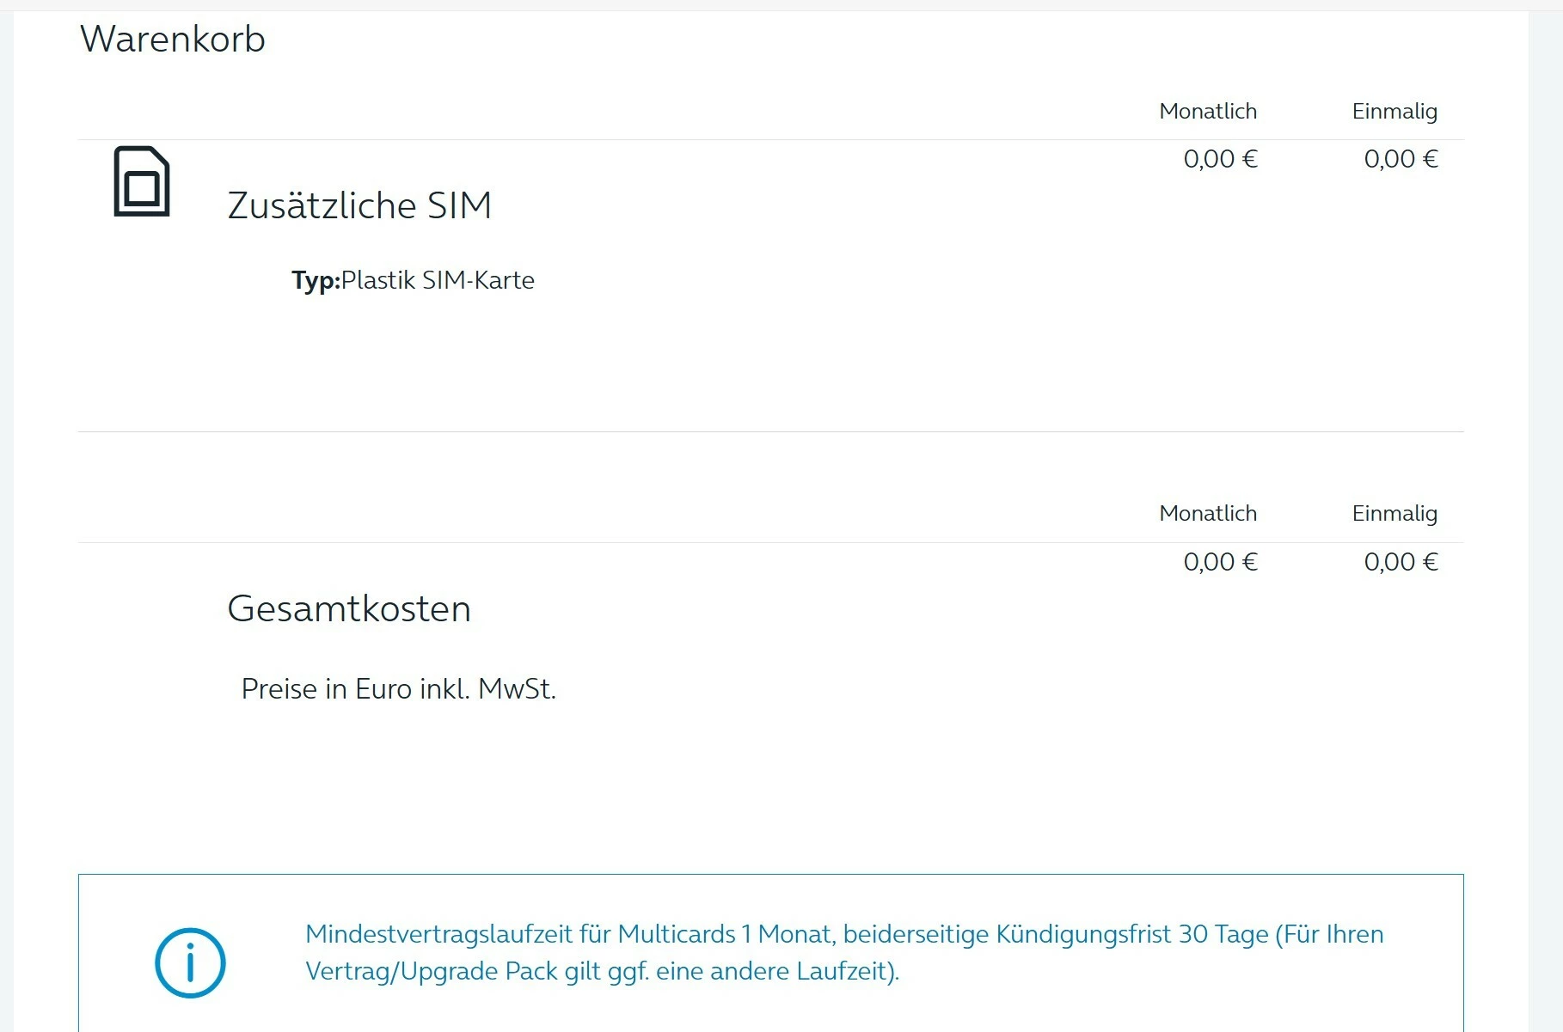Click Monatlich header above Zusätzliche SIM

tap(1207, 112)
